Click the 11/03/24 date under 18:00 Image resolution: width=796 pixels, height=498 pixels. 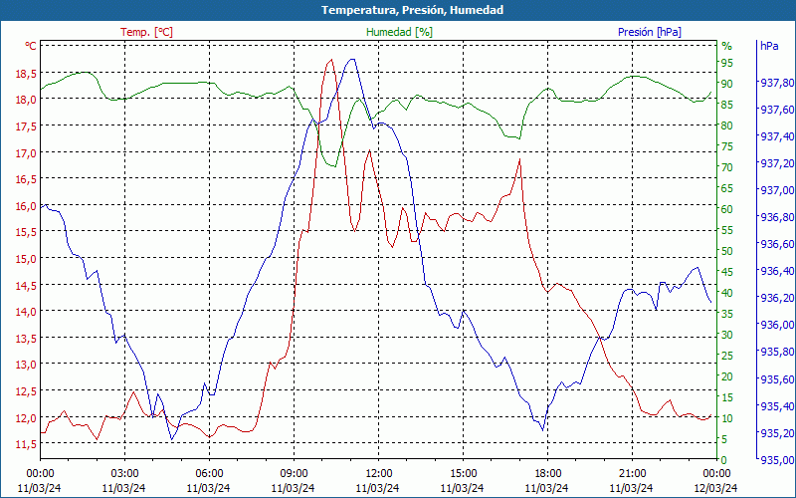[546, 488]
